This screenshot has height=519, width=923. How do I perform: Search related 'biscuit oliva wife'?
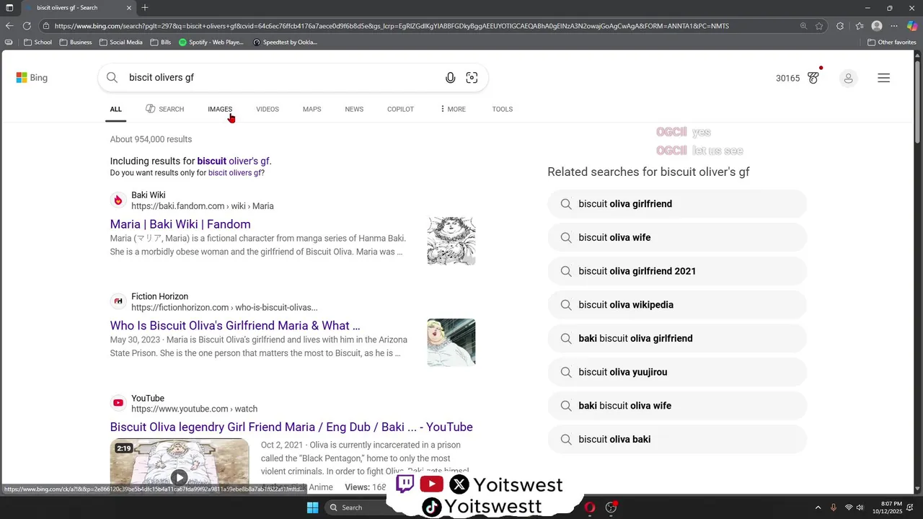pos(677,237)
